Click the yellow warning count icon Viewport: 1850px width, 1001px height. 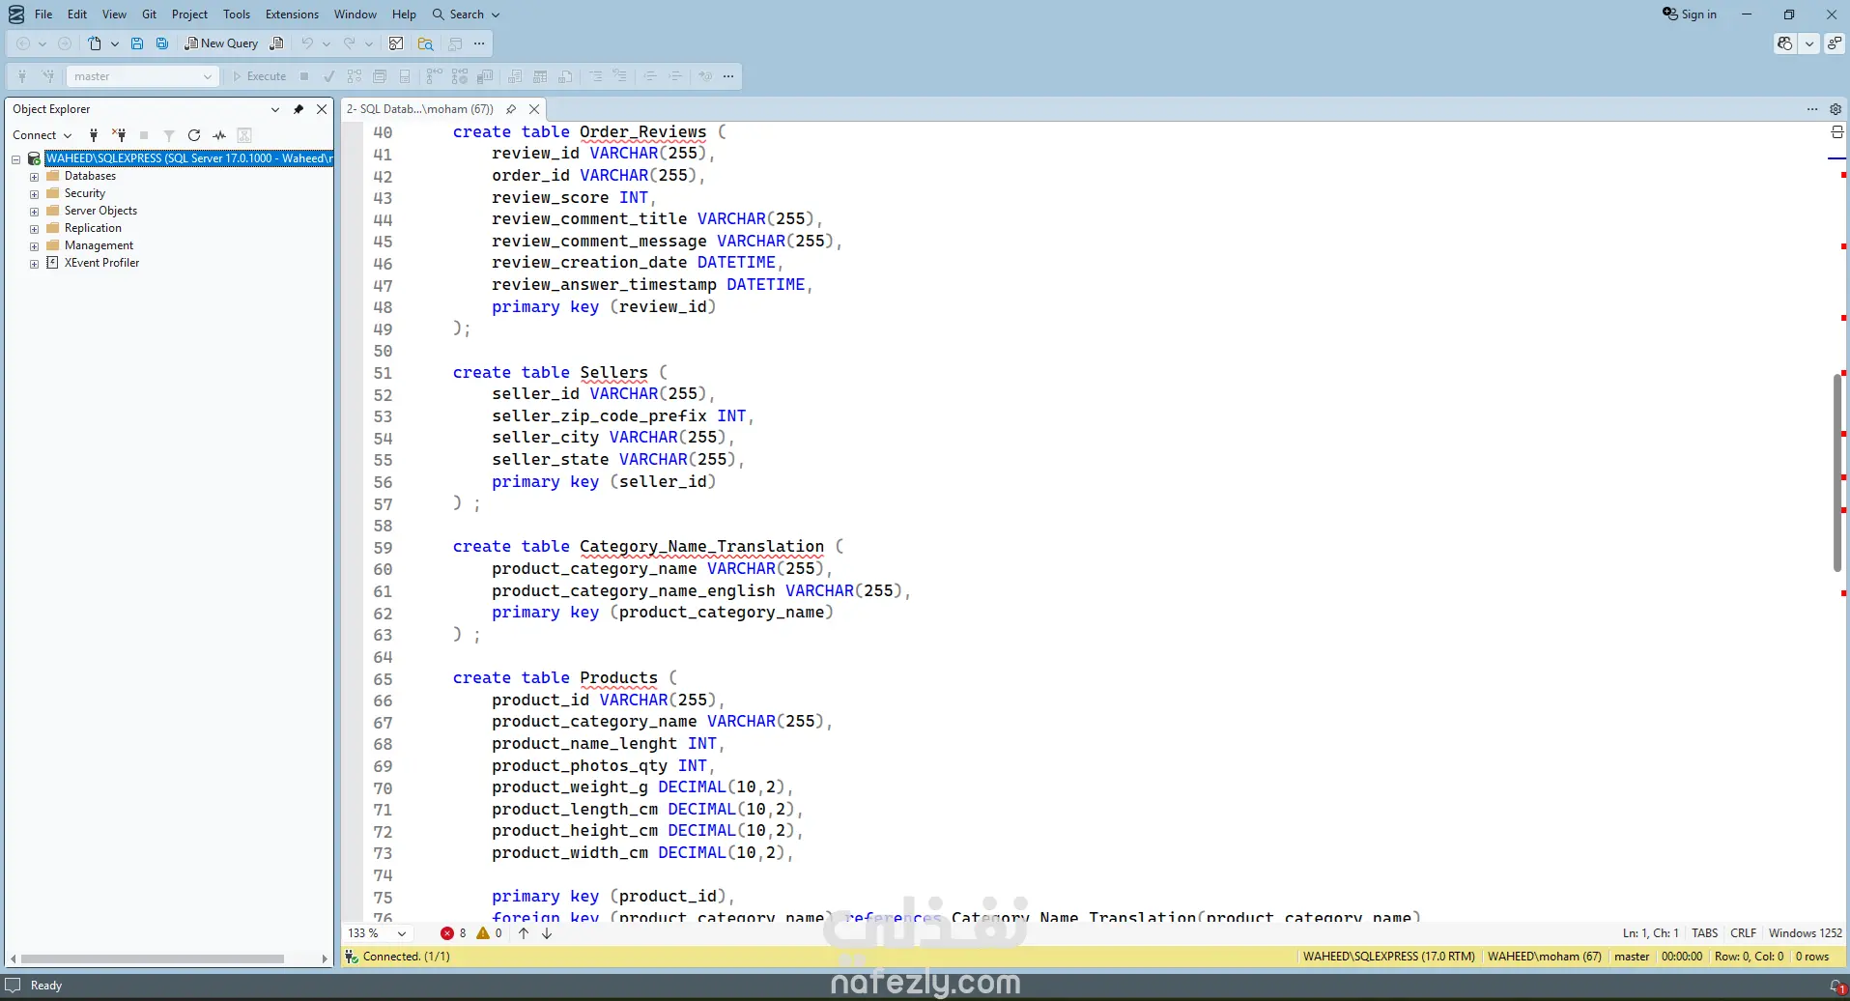483,933
